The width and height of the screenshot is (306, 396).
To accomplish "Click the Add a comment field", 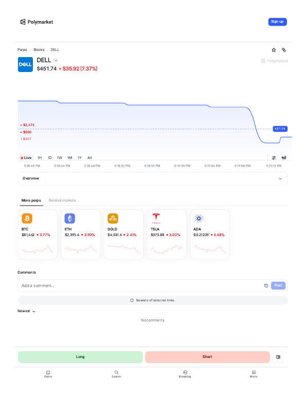I will pyautogui.click(x=153, y=285).
